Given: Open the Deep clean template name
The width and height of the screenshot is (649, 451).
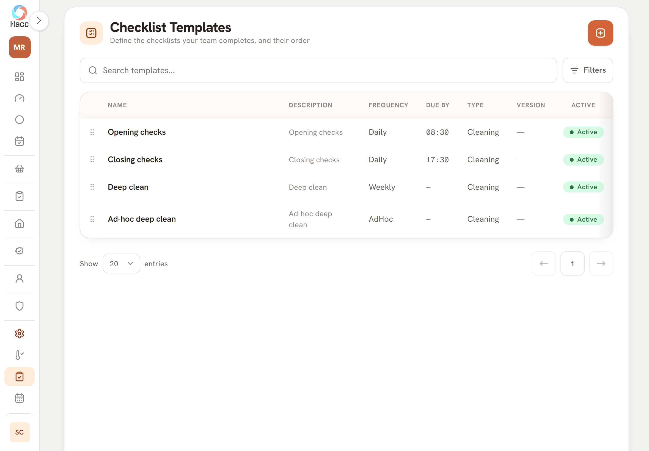Looking at the screenshot, I should pos(128,187).
